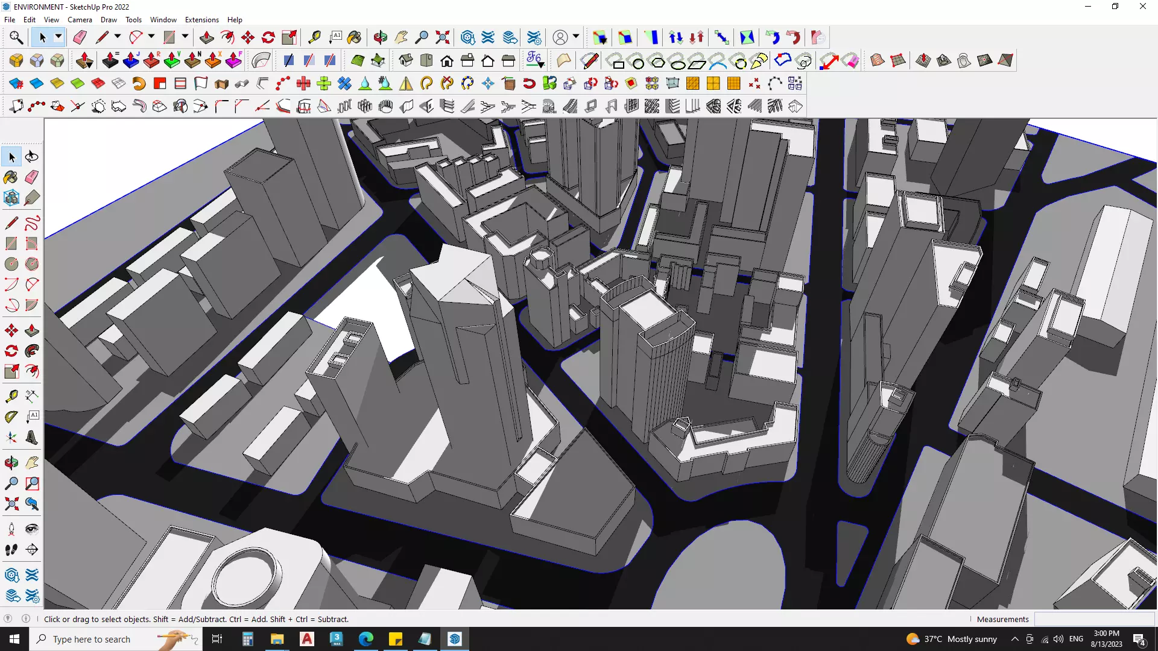Screen dimensions: 1158x651
Task: Click the Measurements input box
Action: click(x=1093, y=619)
